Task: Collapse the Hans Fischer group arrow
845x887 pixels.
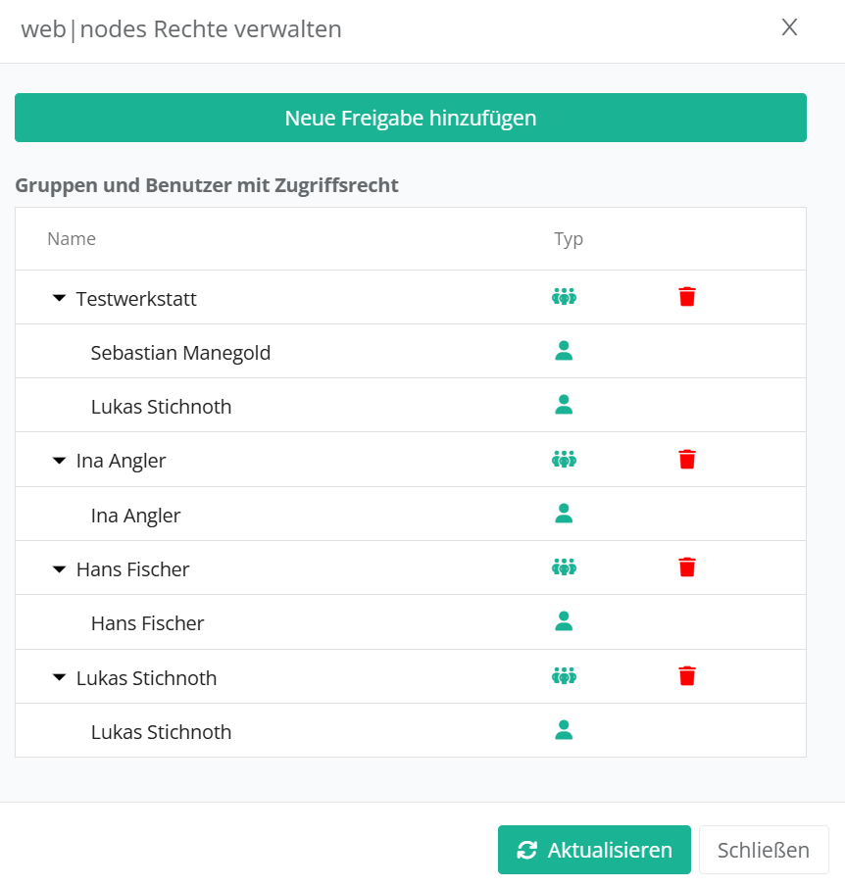Action: tap(59, 568)
